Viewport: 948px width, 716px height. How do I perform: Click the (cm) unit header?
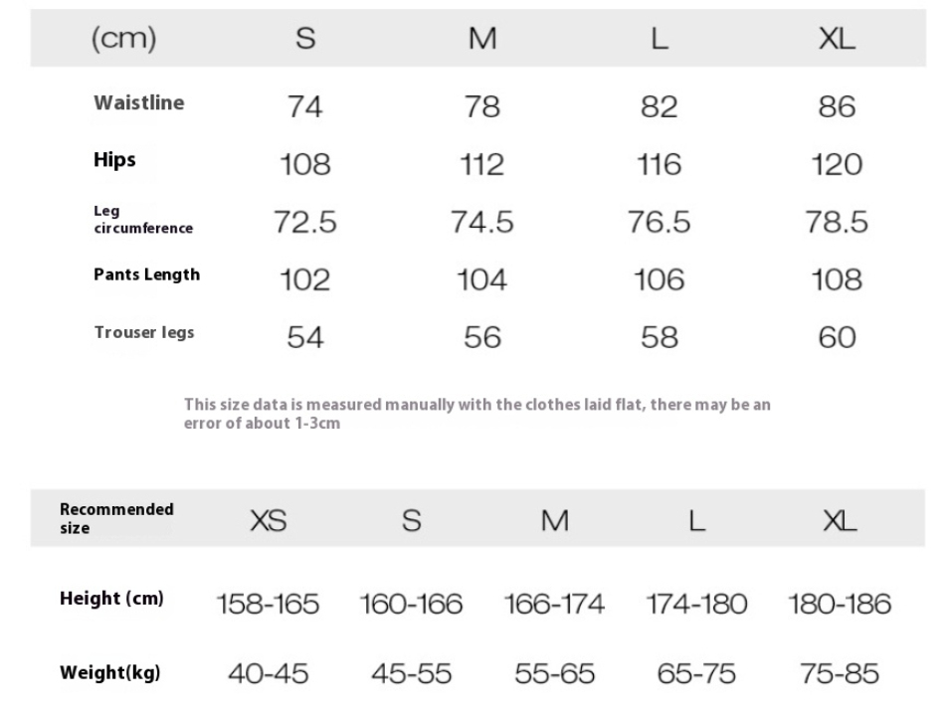(124, 38)
